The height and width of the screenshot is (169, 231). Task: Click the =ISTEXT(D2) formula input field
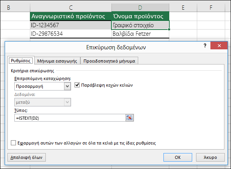[70, 118]
